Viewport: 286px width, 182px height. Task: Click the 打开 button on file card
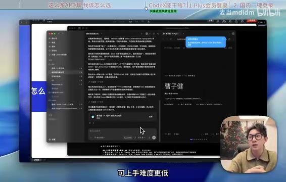(151, 117)
